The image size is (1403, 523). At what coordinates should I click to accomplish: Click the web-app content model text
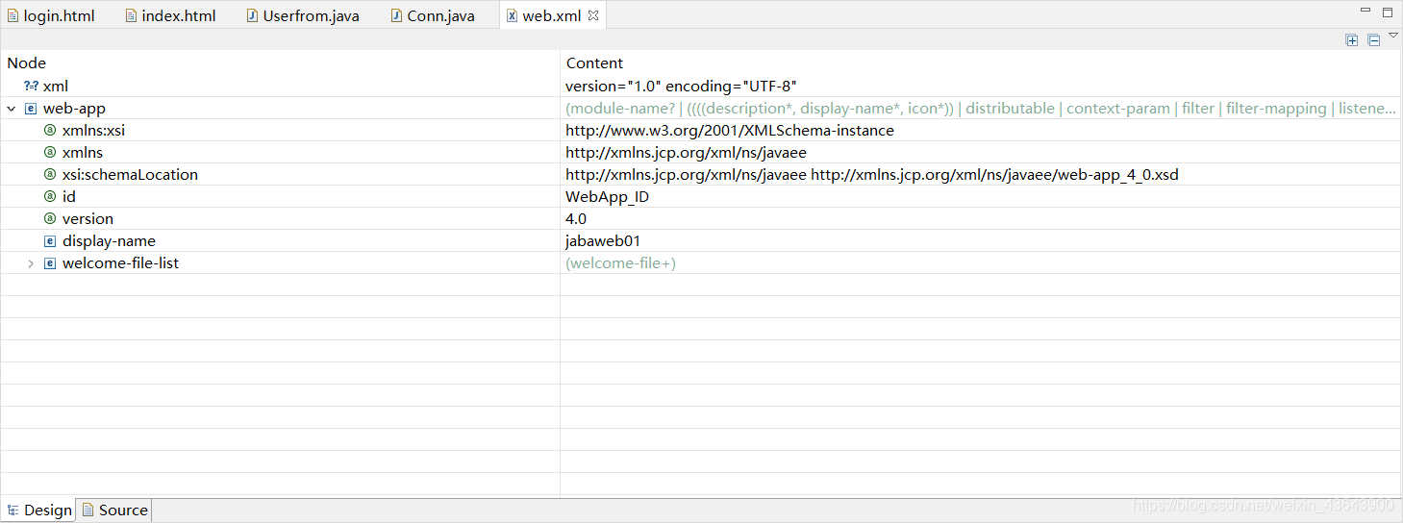(x=981, y=109)
